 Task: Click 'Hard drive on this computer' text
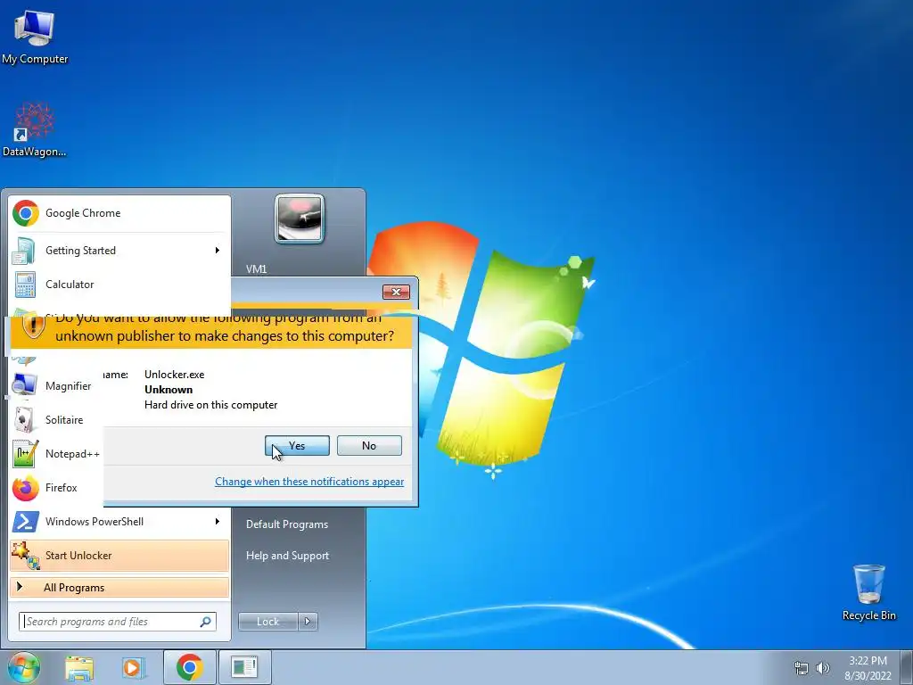tap(210, 405)
